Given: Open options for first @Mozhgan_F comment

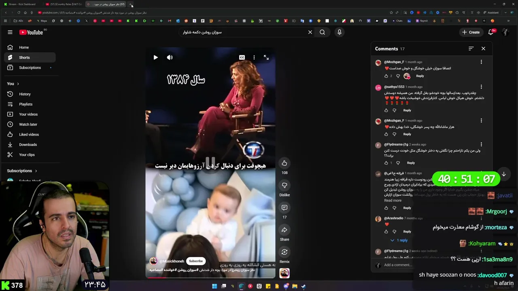Looking at the screenshot, I should pyautogui.click(x=481, y=62).
